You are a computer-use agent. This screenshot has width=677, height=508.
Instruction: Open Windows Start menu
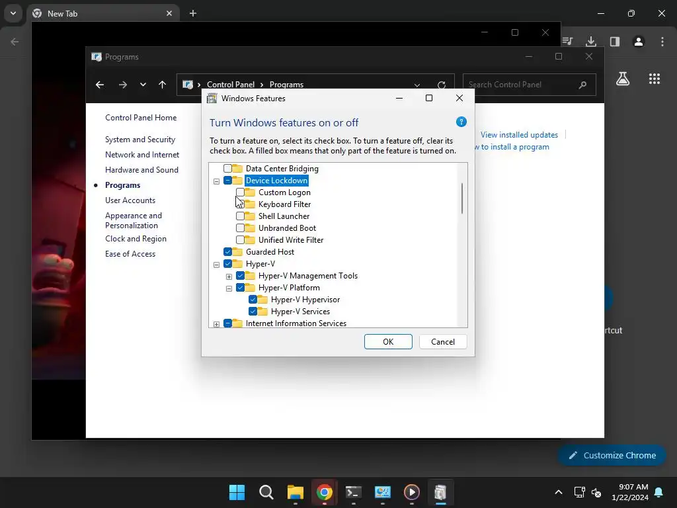click(x=237, y=492)
